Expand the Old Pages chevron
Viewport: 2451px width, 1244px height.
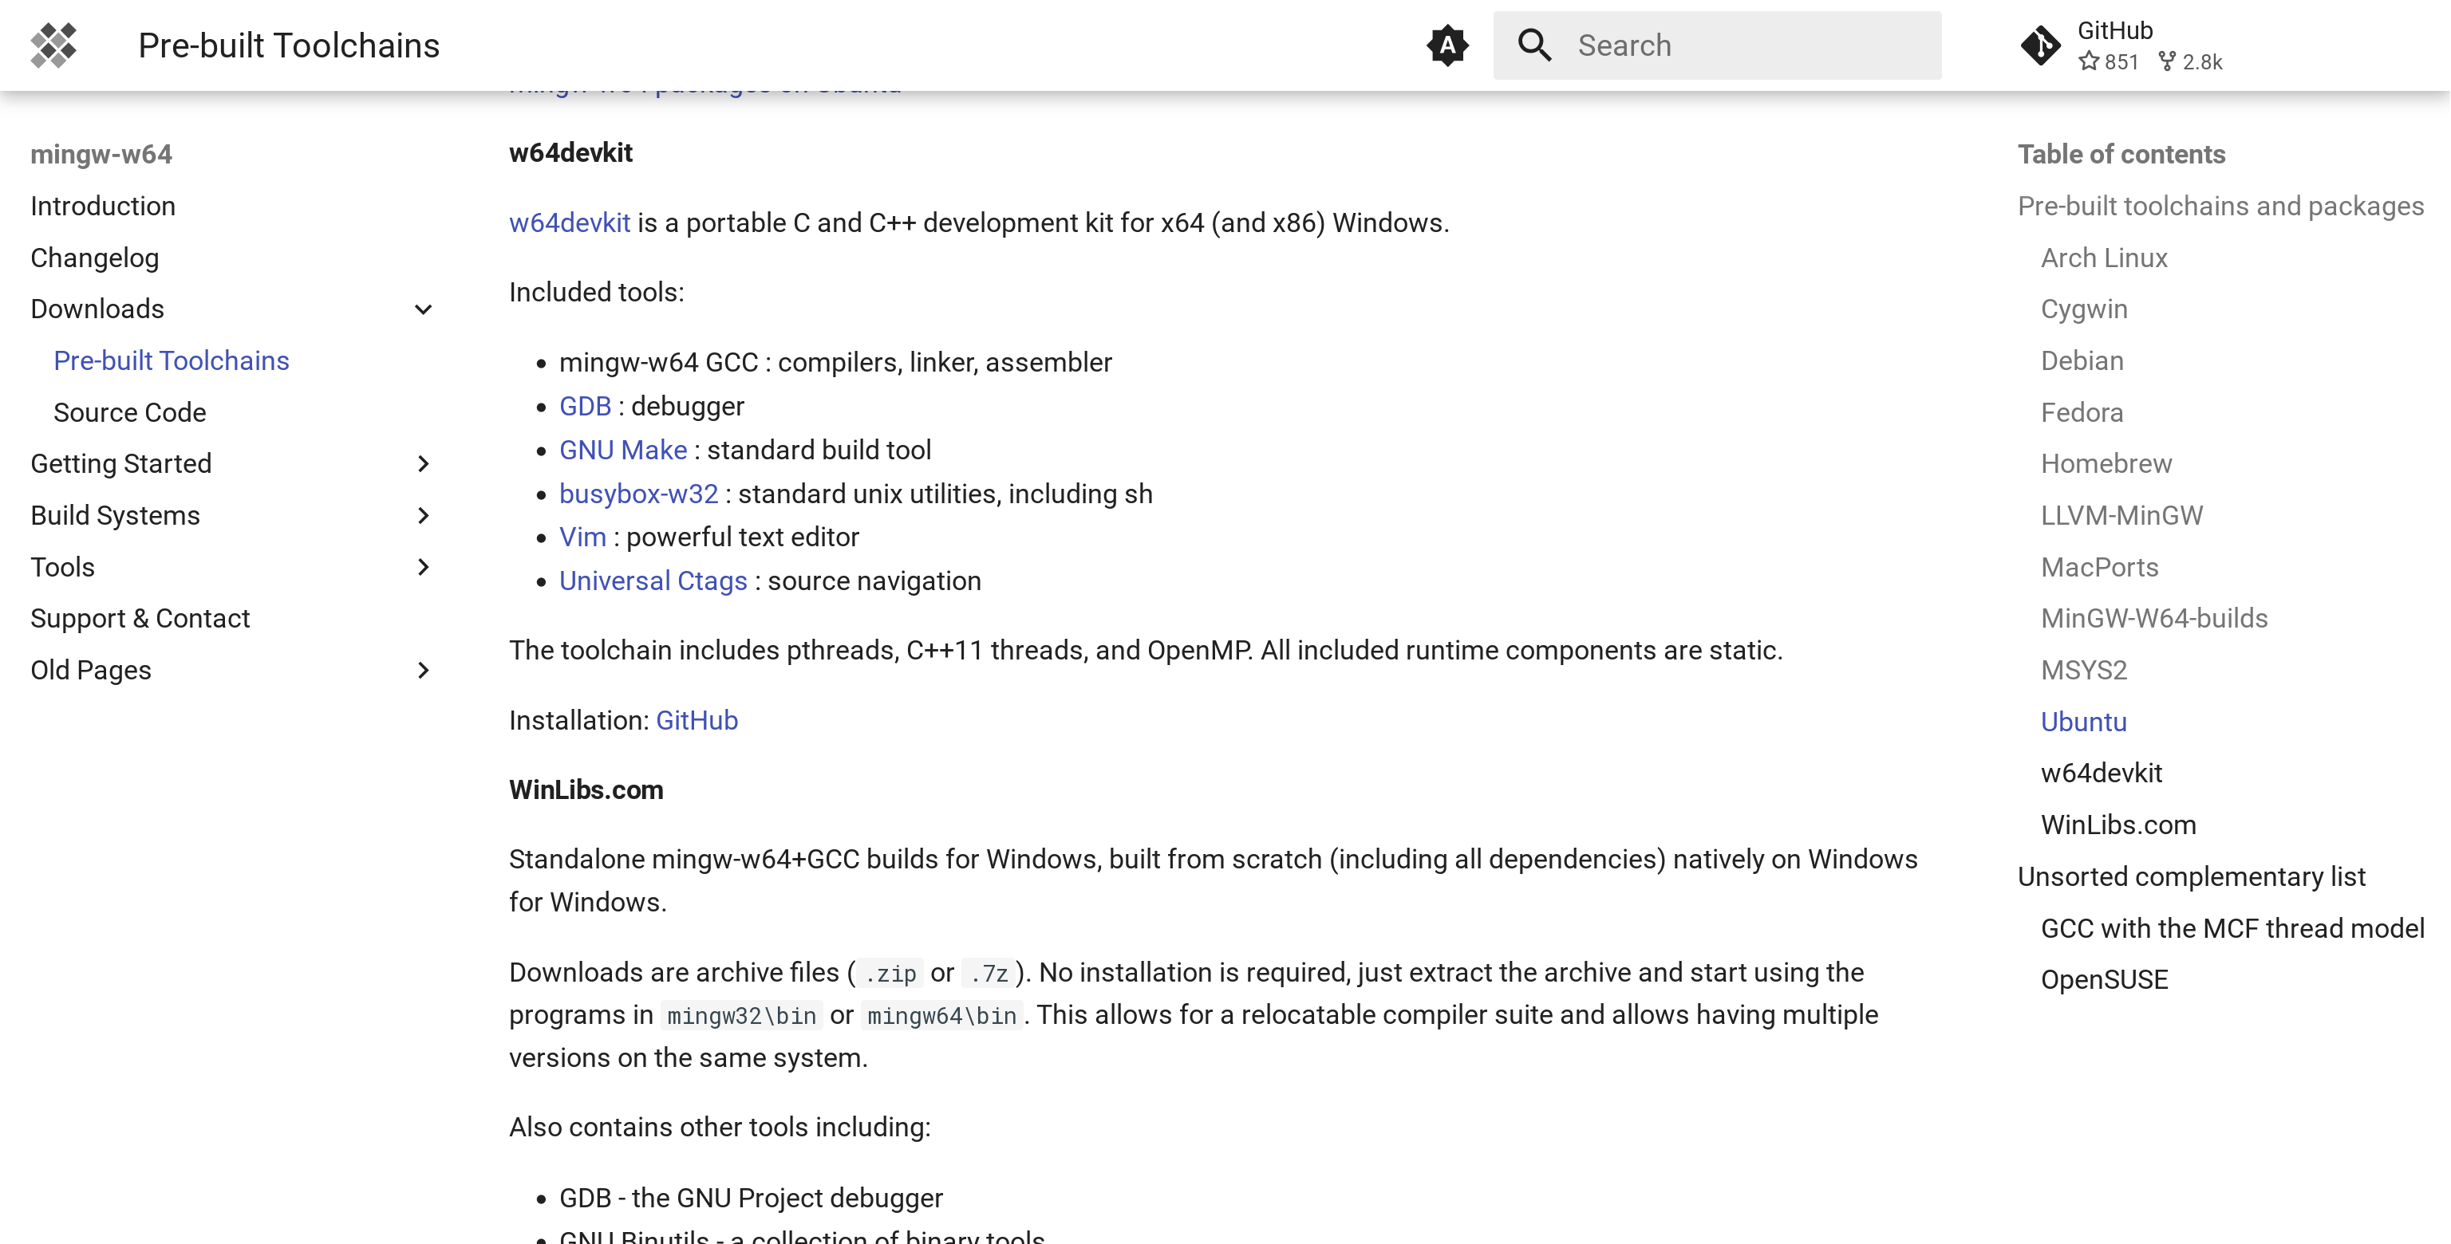(424, 671)
